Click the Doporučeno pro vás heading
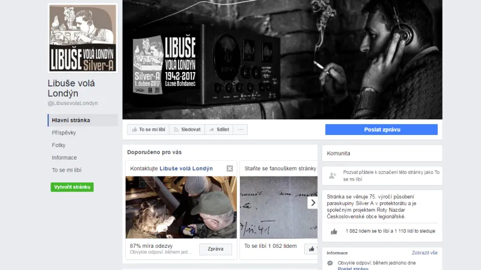481x270 pixels. [x=155, y=152]
